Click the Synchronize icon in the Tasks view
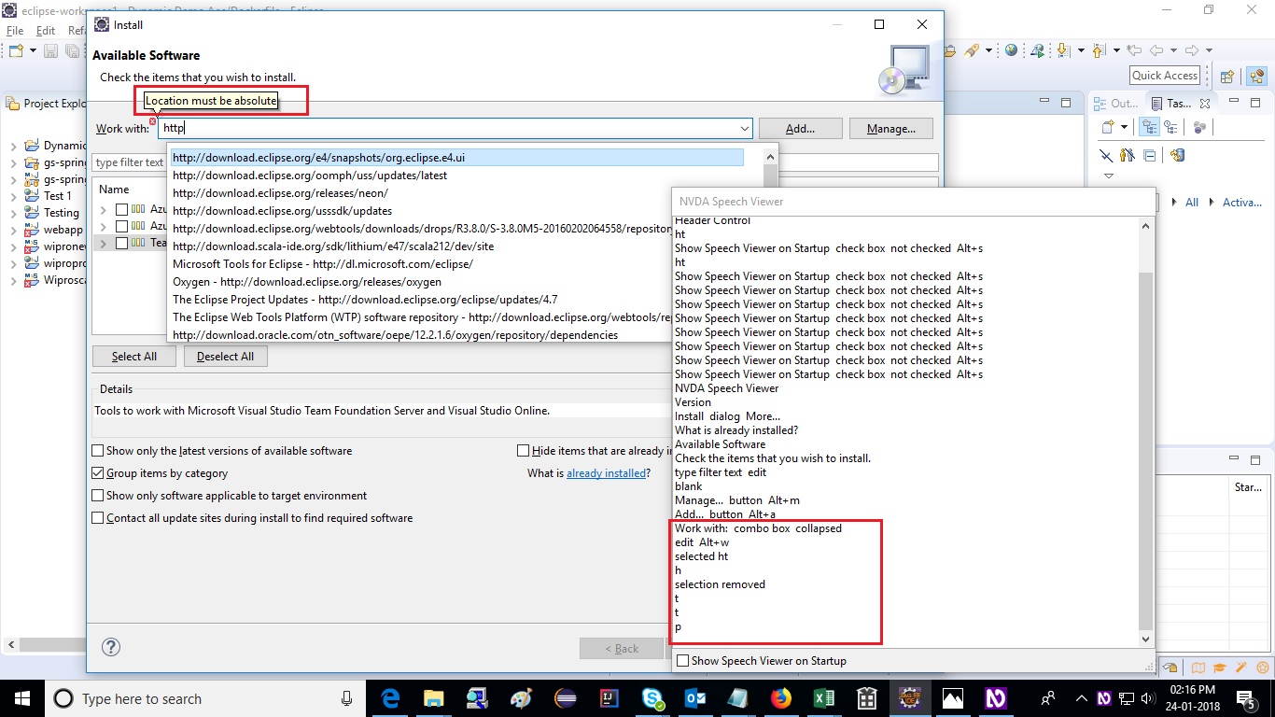The width and height of the screenshot is (1275, 717). pos(1179,155)
